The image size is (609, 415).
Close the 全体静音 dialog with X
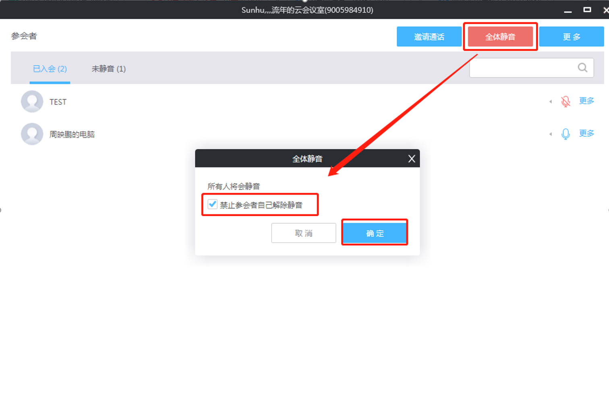coord(411,159)
